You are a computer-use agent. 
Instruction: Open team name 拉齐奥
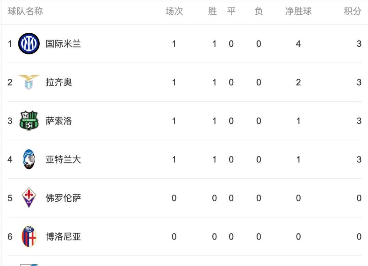tap(59, 82)
